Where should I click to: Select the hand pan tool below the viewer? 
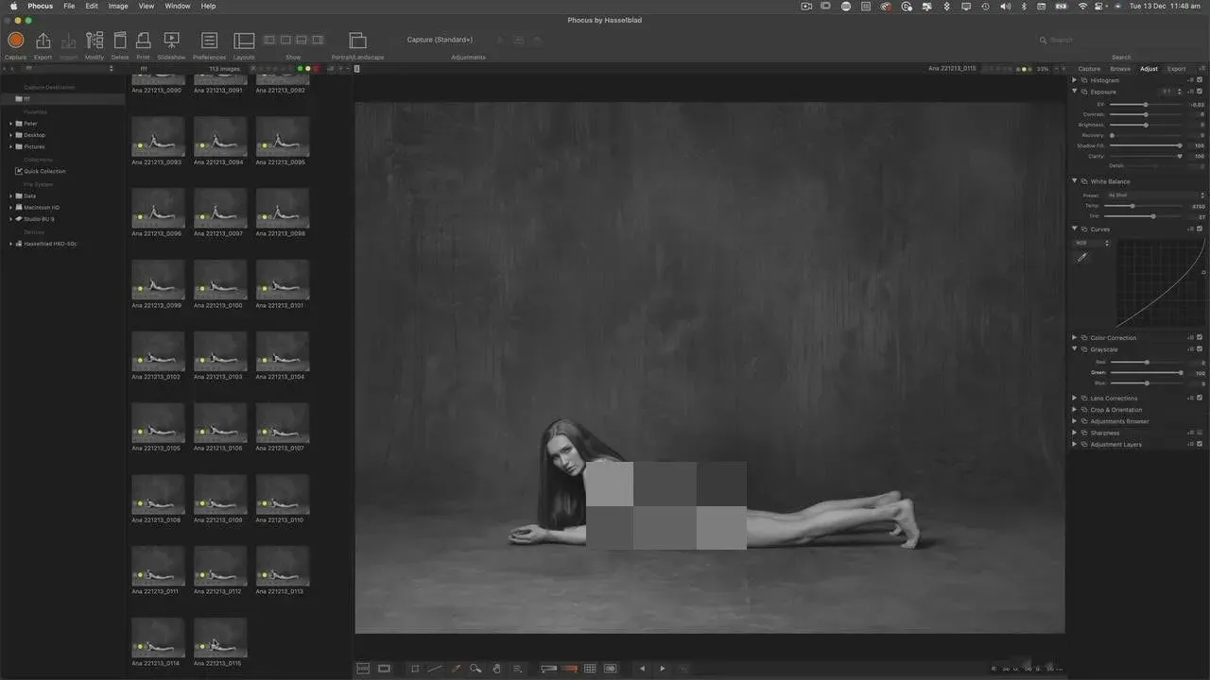pyautogui.click(x=496, y=669)
